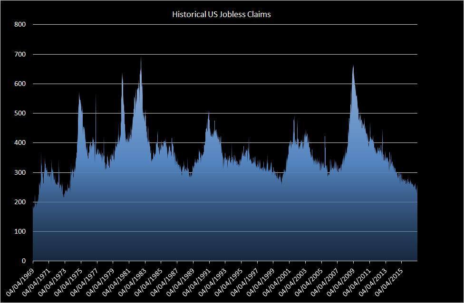Select the date label 04/04/1999
Image resolution: width=464 pixels, height=303 pixels.
(260, 282)
